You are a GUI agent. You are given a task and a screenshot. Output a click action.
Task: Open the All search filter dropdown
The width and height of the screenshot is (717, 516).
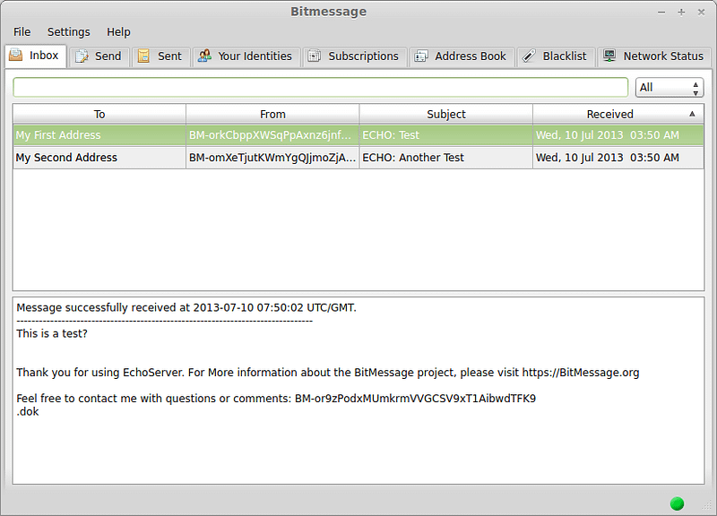669,87
